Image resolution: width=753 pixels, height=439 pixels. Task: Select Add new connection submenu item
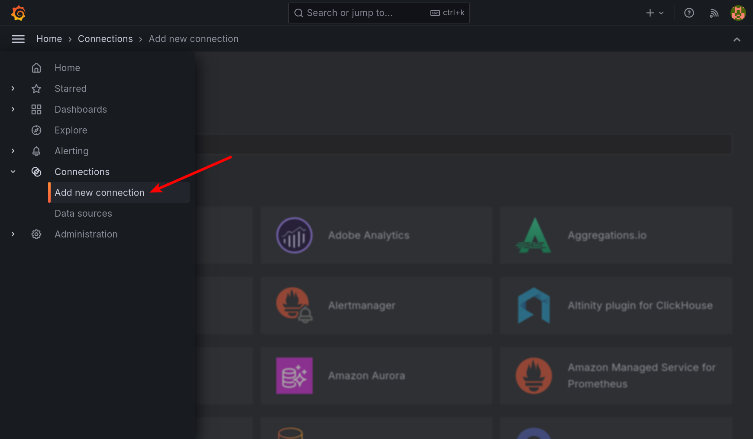119,192
